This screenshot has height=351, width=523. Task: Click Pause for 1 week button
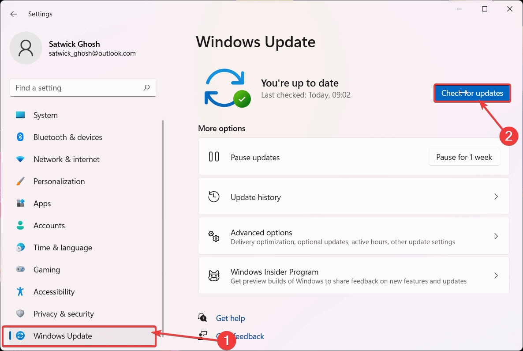pos(464,157)
